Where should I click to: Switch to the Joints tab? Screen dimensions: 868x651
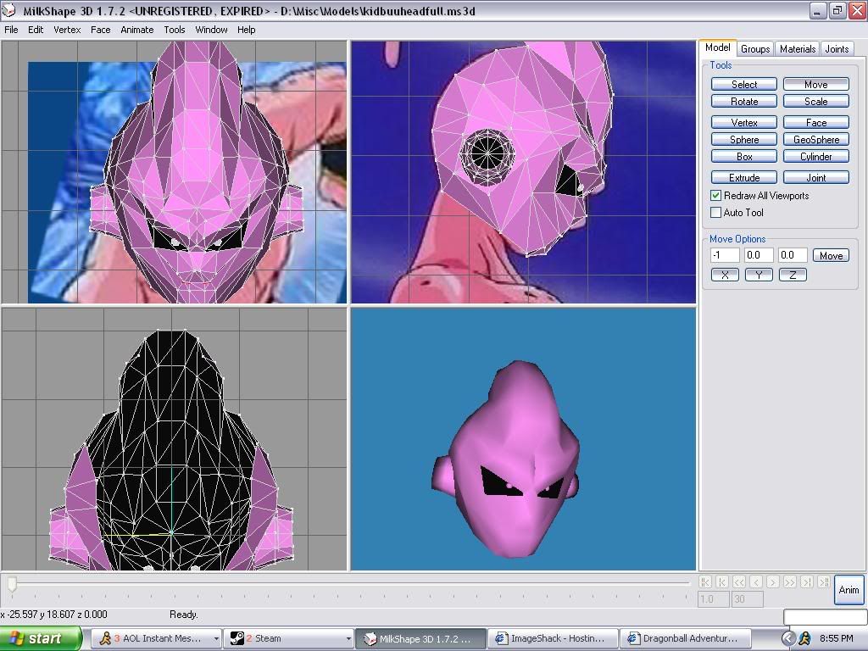(837, 48)
